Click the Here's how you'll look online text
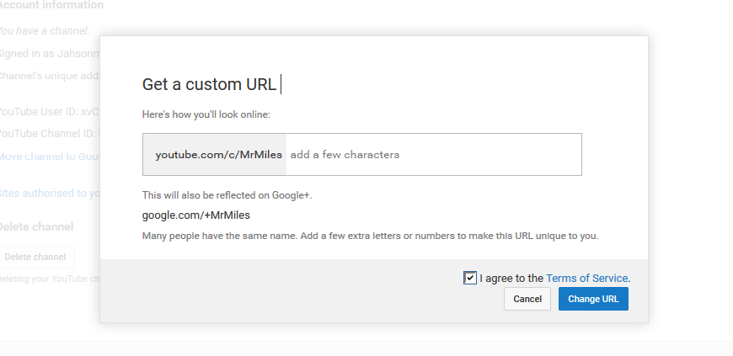The width and height of the screenshot is (733, 356). [x=206, y=114]
